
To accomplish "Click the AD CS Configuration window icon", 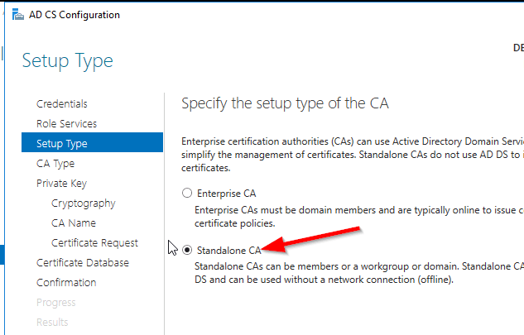I will pyautogui.click(x=14, y=15).
